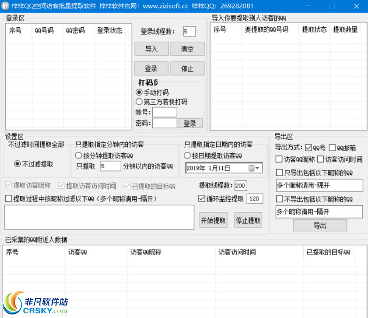
Task: Click the large nickname filter text area
Action: (x=99, y=217)
